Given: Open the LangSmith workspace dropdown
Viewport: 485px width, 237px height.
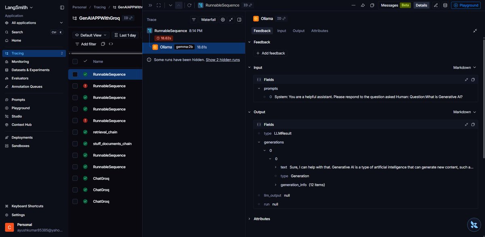Looking at the screenshot, I should coord(19,7).
